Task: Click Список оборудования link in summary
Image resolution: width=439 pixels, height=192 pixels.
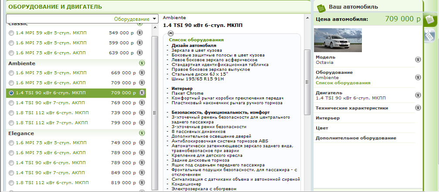Action: [343, 83]
